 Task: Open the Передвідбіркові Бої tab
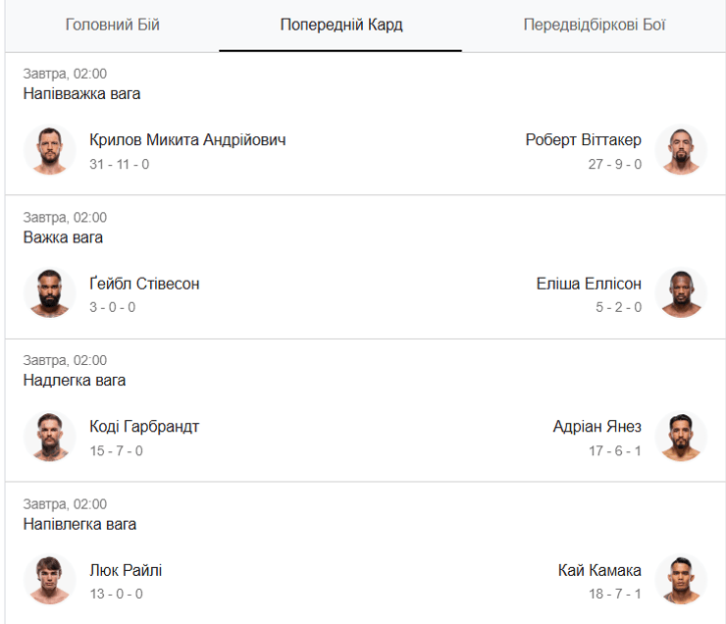594,25
